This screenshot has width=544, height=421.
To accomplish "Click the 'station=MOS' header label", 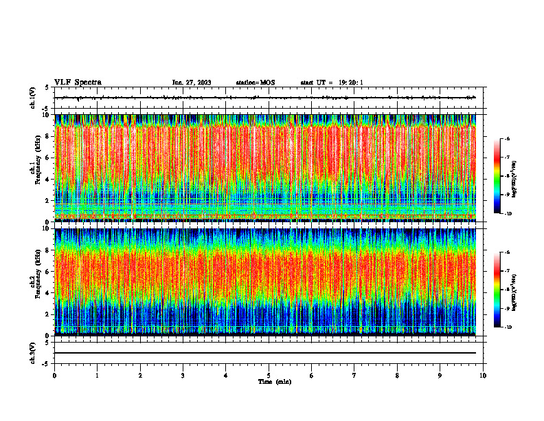I will pos(256,83).
